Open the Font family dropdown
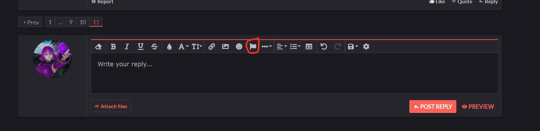Viewport: 540px width, 131px height. [x=183, y=47]
